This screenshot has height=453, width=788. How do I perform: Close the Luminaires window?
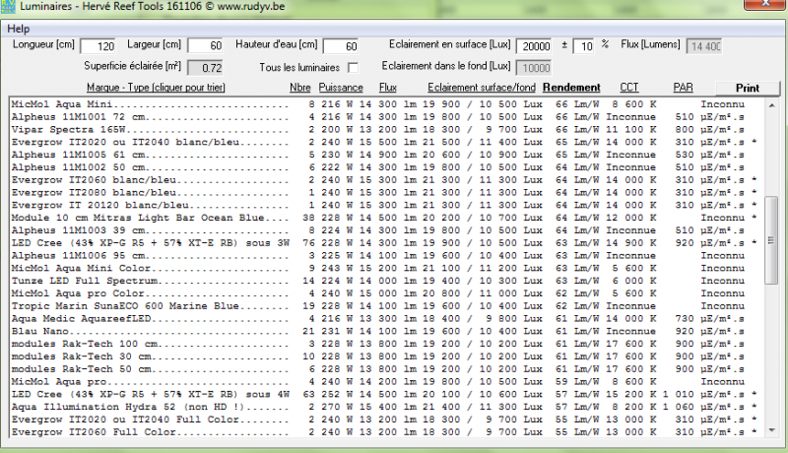(x=764, y=4)
